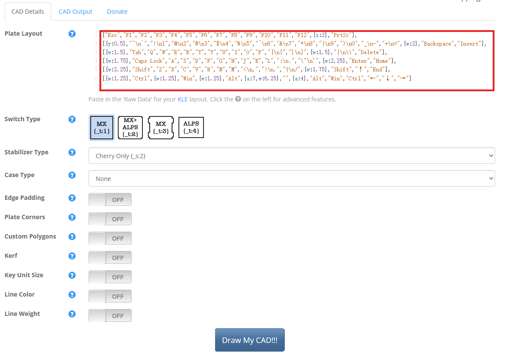The height and width of the screenshot is (355, 511).
Task: Open the Kerf help icon
Action: pyautogui.click(x=72, y=256)
